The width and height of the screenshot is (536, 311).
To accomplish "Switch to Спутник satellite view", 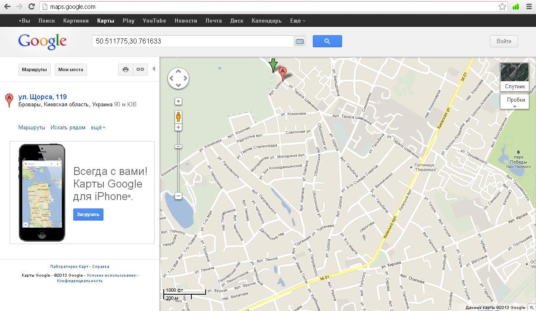I will click(515, 77).
